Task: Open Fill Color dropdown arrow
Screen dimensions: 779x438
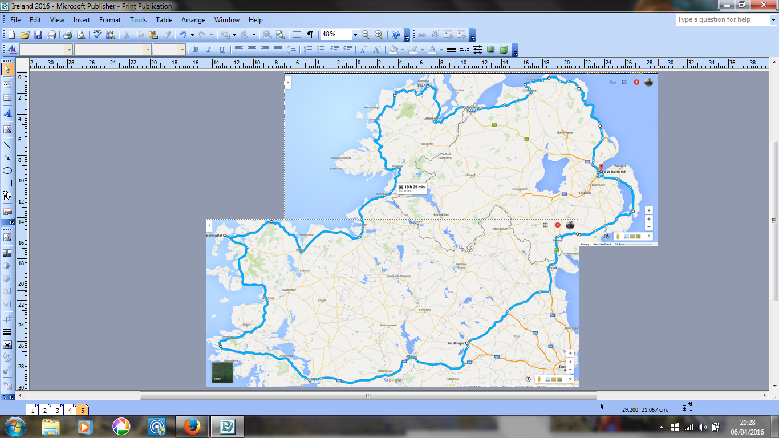Action: pyautogui.click(x=402, y=50)
